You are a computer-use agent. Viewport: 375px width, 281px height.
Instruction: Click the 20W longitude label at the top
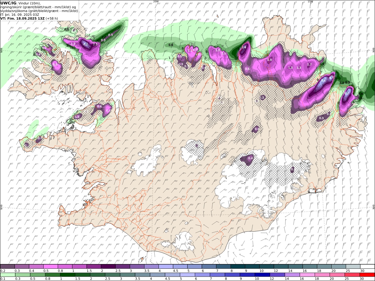[156, 1]
